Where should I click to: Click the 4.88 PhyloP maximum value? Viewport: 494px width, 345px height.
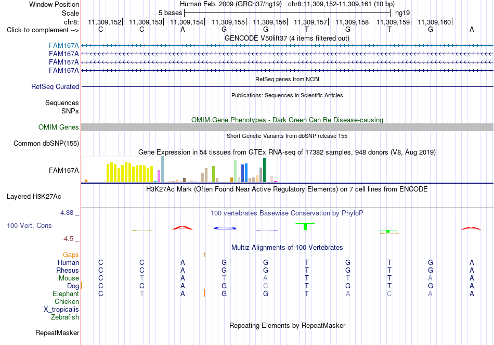pos(67,213)
